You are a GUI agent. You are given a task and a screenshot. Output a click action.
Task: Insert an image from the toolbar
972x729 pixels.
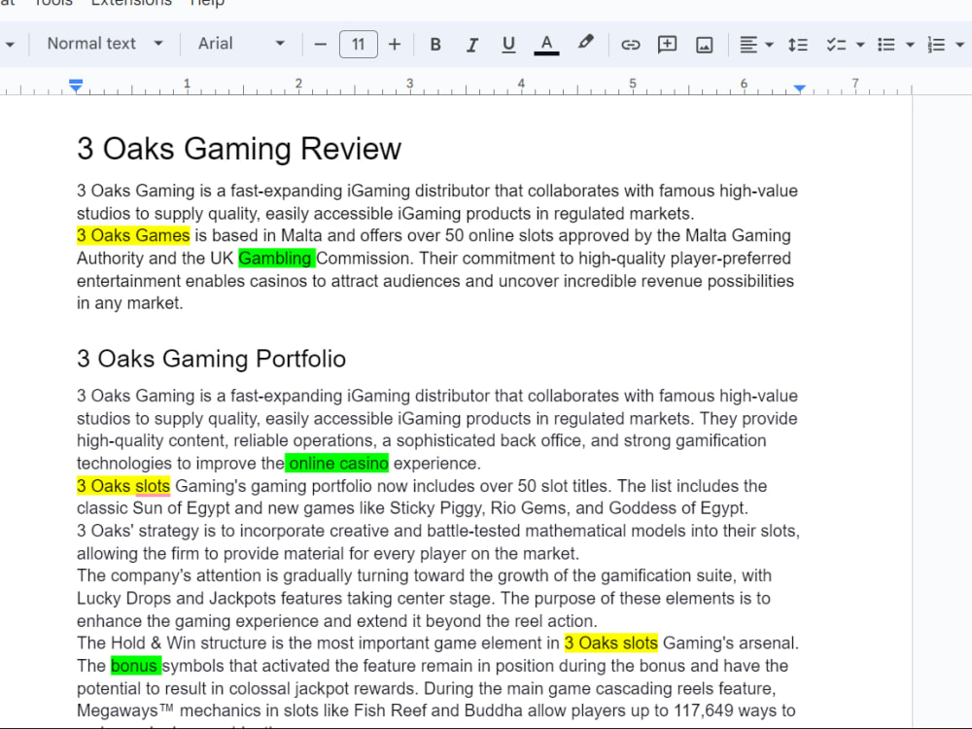[704, 45]
